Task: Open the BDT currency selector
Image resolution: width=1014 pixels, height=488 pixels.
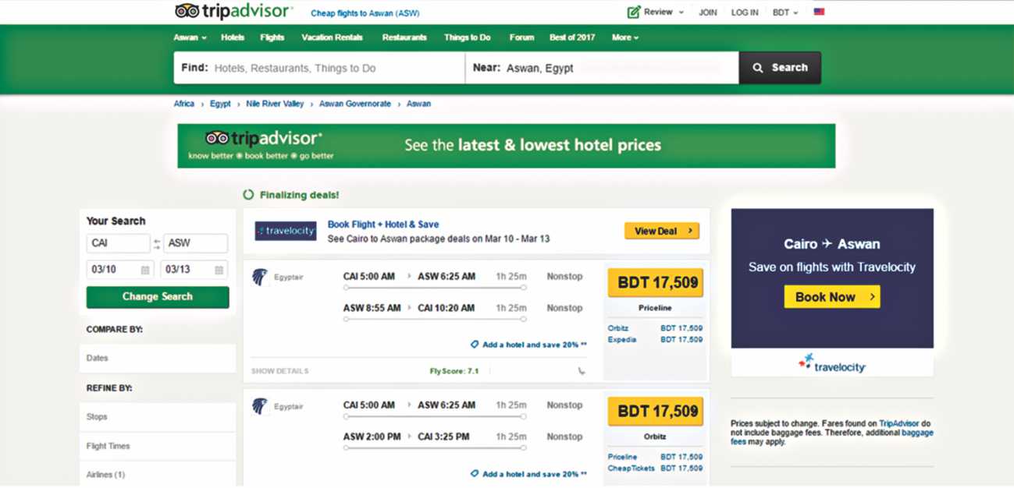Action: click(785, 12)
